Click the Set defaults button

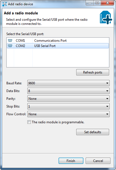(93, 132)
